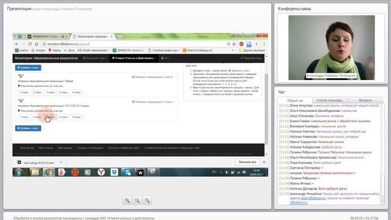Viewport: 391px width, 220px height.
Task: Open Chrome's three-dot menu
Action: coord(264,44)
